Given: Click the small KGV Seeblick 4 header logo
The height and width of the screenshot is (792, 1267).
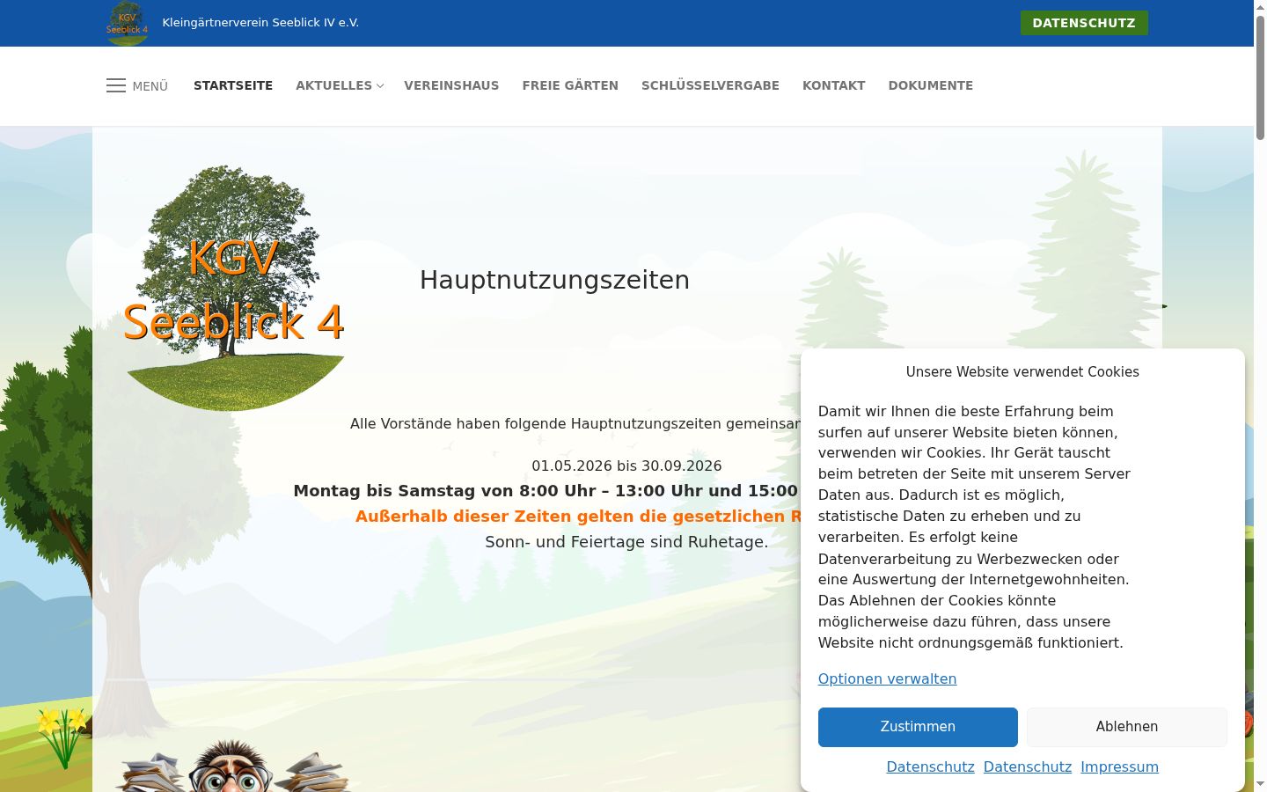Looking at the screenshot, I should 128,23.
